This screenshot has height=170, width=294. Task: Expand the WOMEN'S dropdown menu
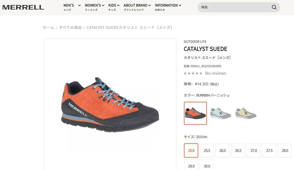94,7
